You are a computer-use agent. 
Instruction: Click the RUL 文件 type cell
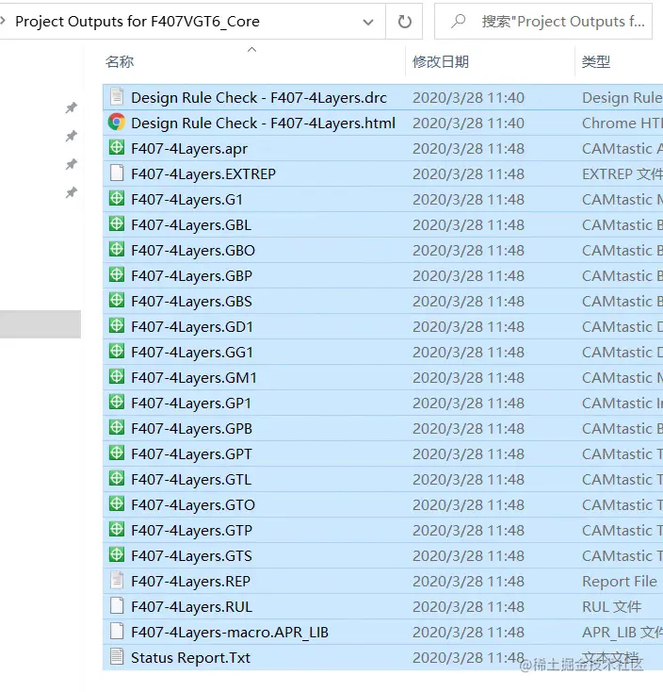611,607
